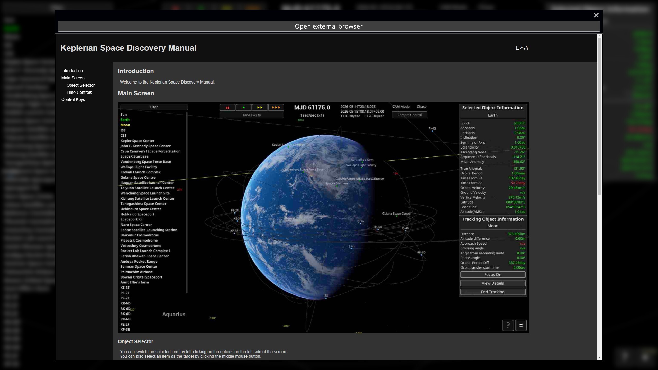Click the Filter box above object list

154,107
